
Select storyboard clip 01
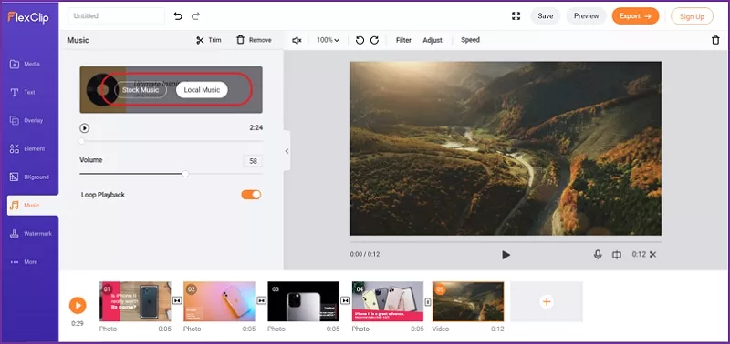135,301
